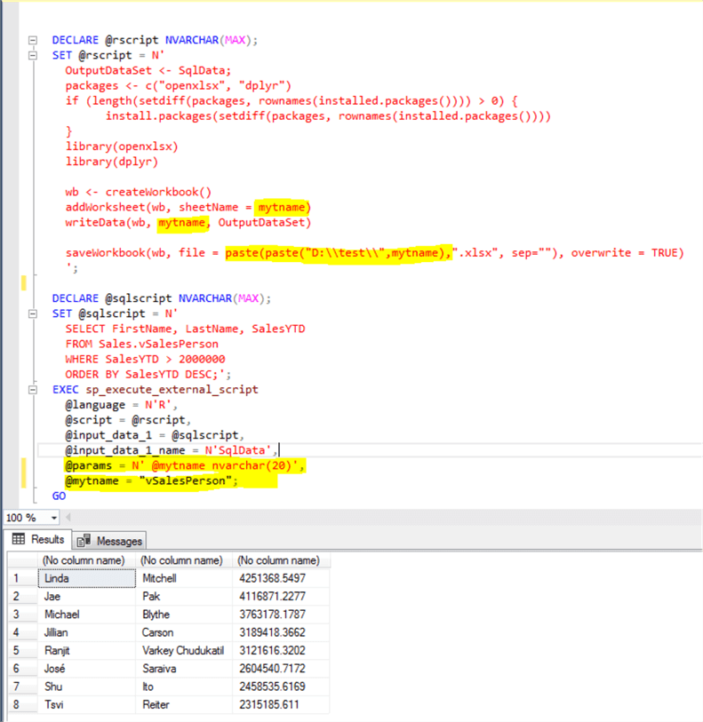The height and width of the screenshot is (722, 703).
Task: Collapse the EXEC sp_execute_external_script block
Action: [x=33, y=390]
